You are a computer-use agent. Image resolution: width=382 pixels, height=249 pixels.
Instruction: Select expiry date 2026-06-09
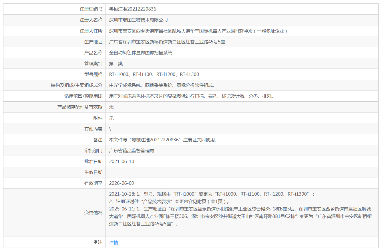click(x=122, y=183)
